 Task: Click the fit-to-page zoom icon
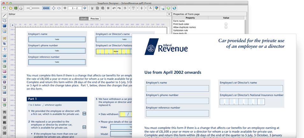(x=54, y=8)
